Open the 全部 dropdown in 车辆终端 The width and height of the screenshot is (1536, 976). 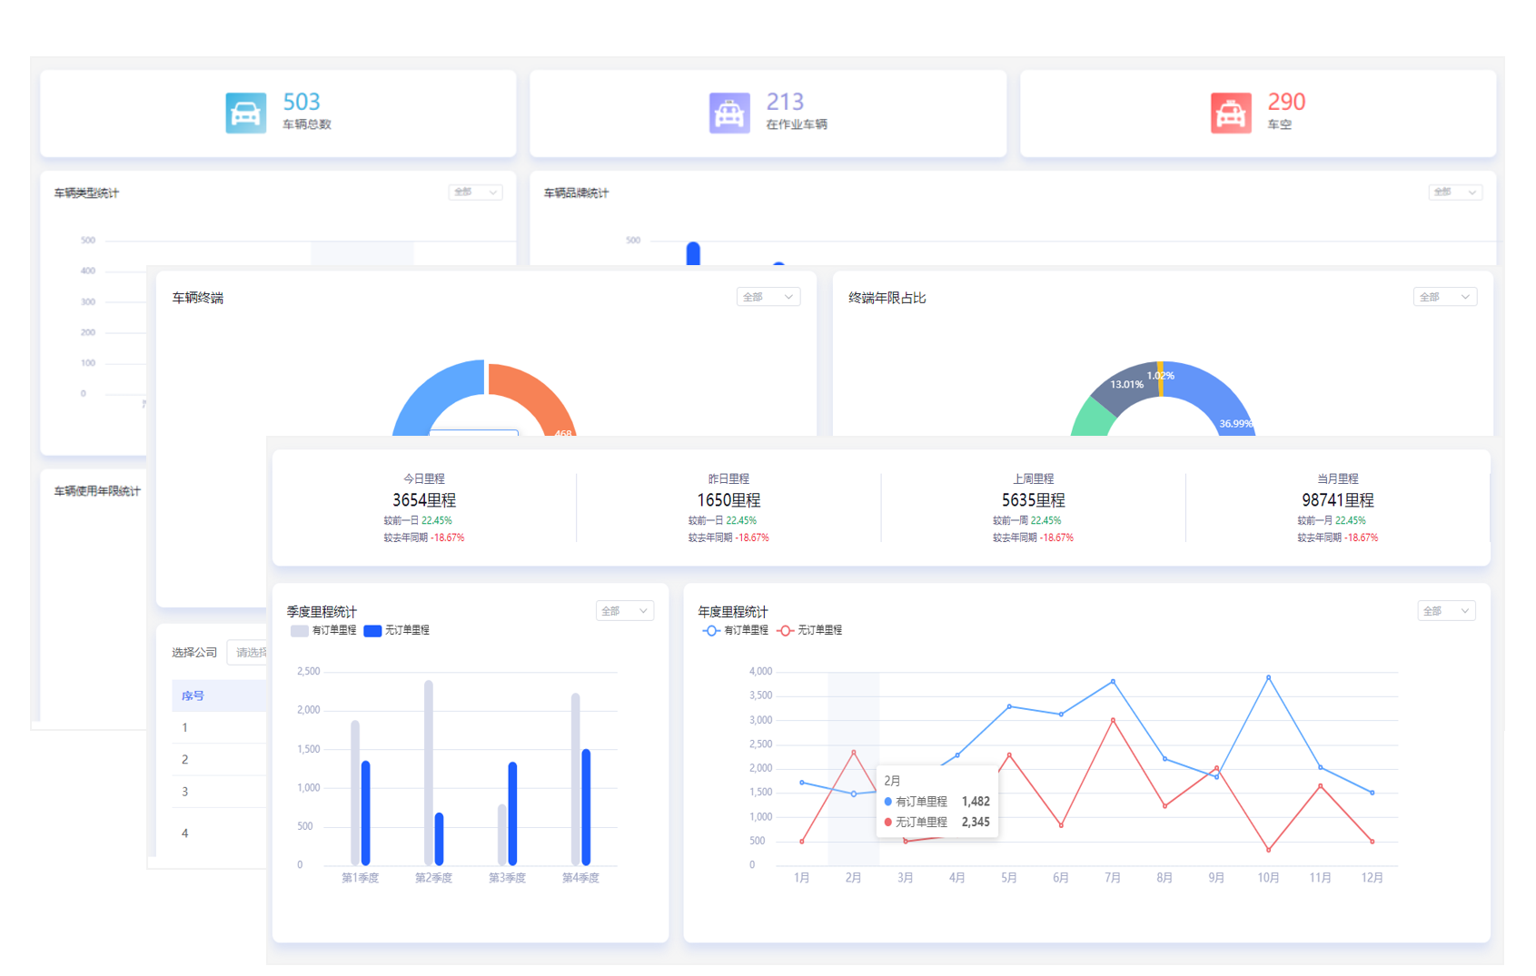pyautogui.click(x=768, y=297)
